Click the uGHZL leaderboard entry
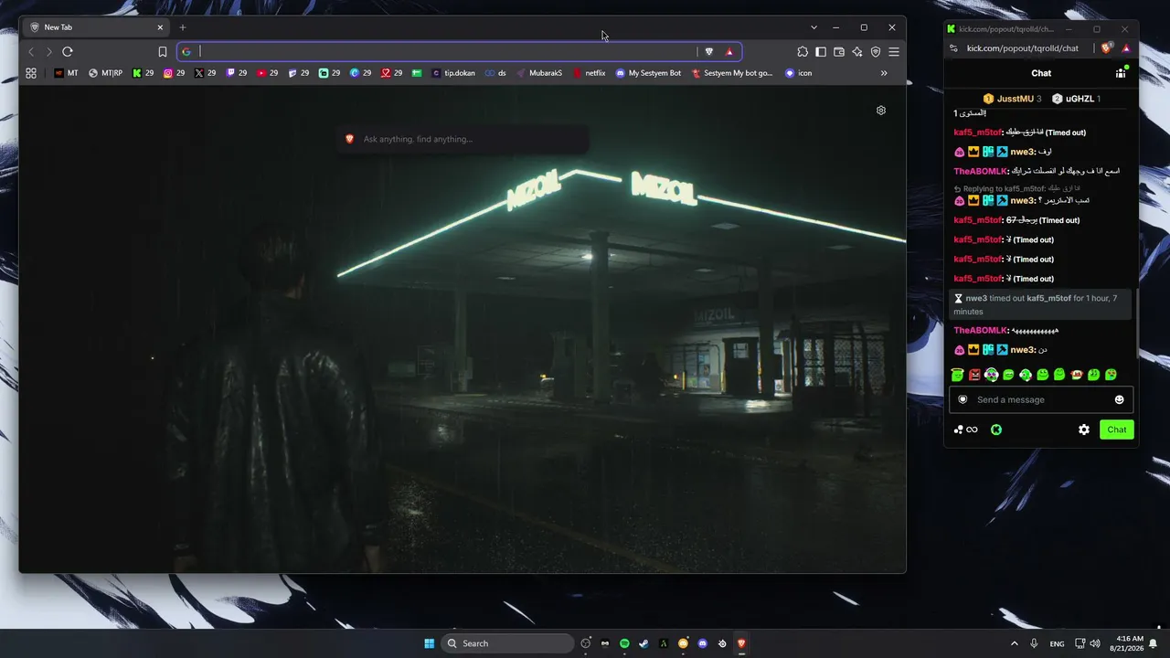The image size is (1170, 658). pyautogui.click(x=1076, y=99)
